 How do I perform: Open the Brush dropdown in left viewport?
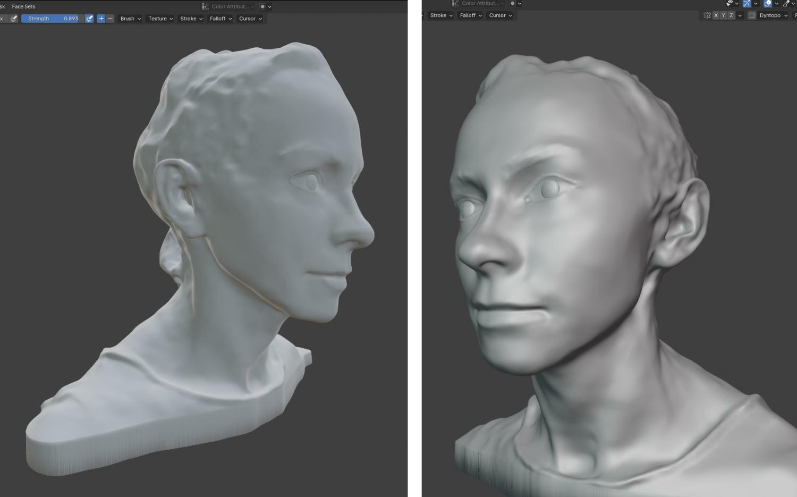click(x=130, y=19)
